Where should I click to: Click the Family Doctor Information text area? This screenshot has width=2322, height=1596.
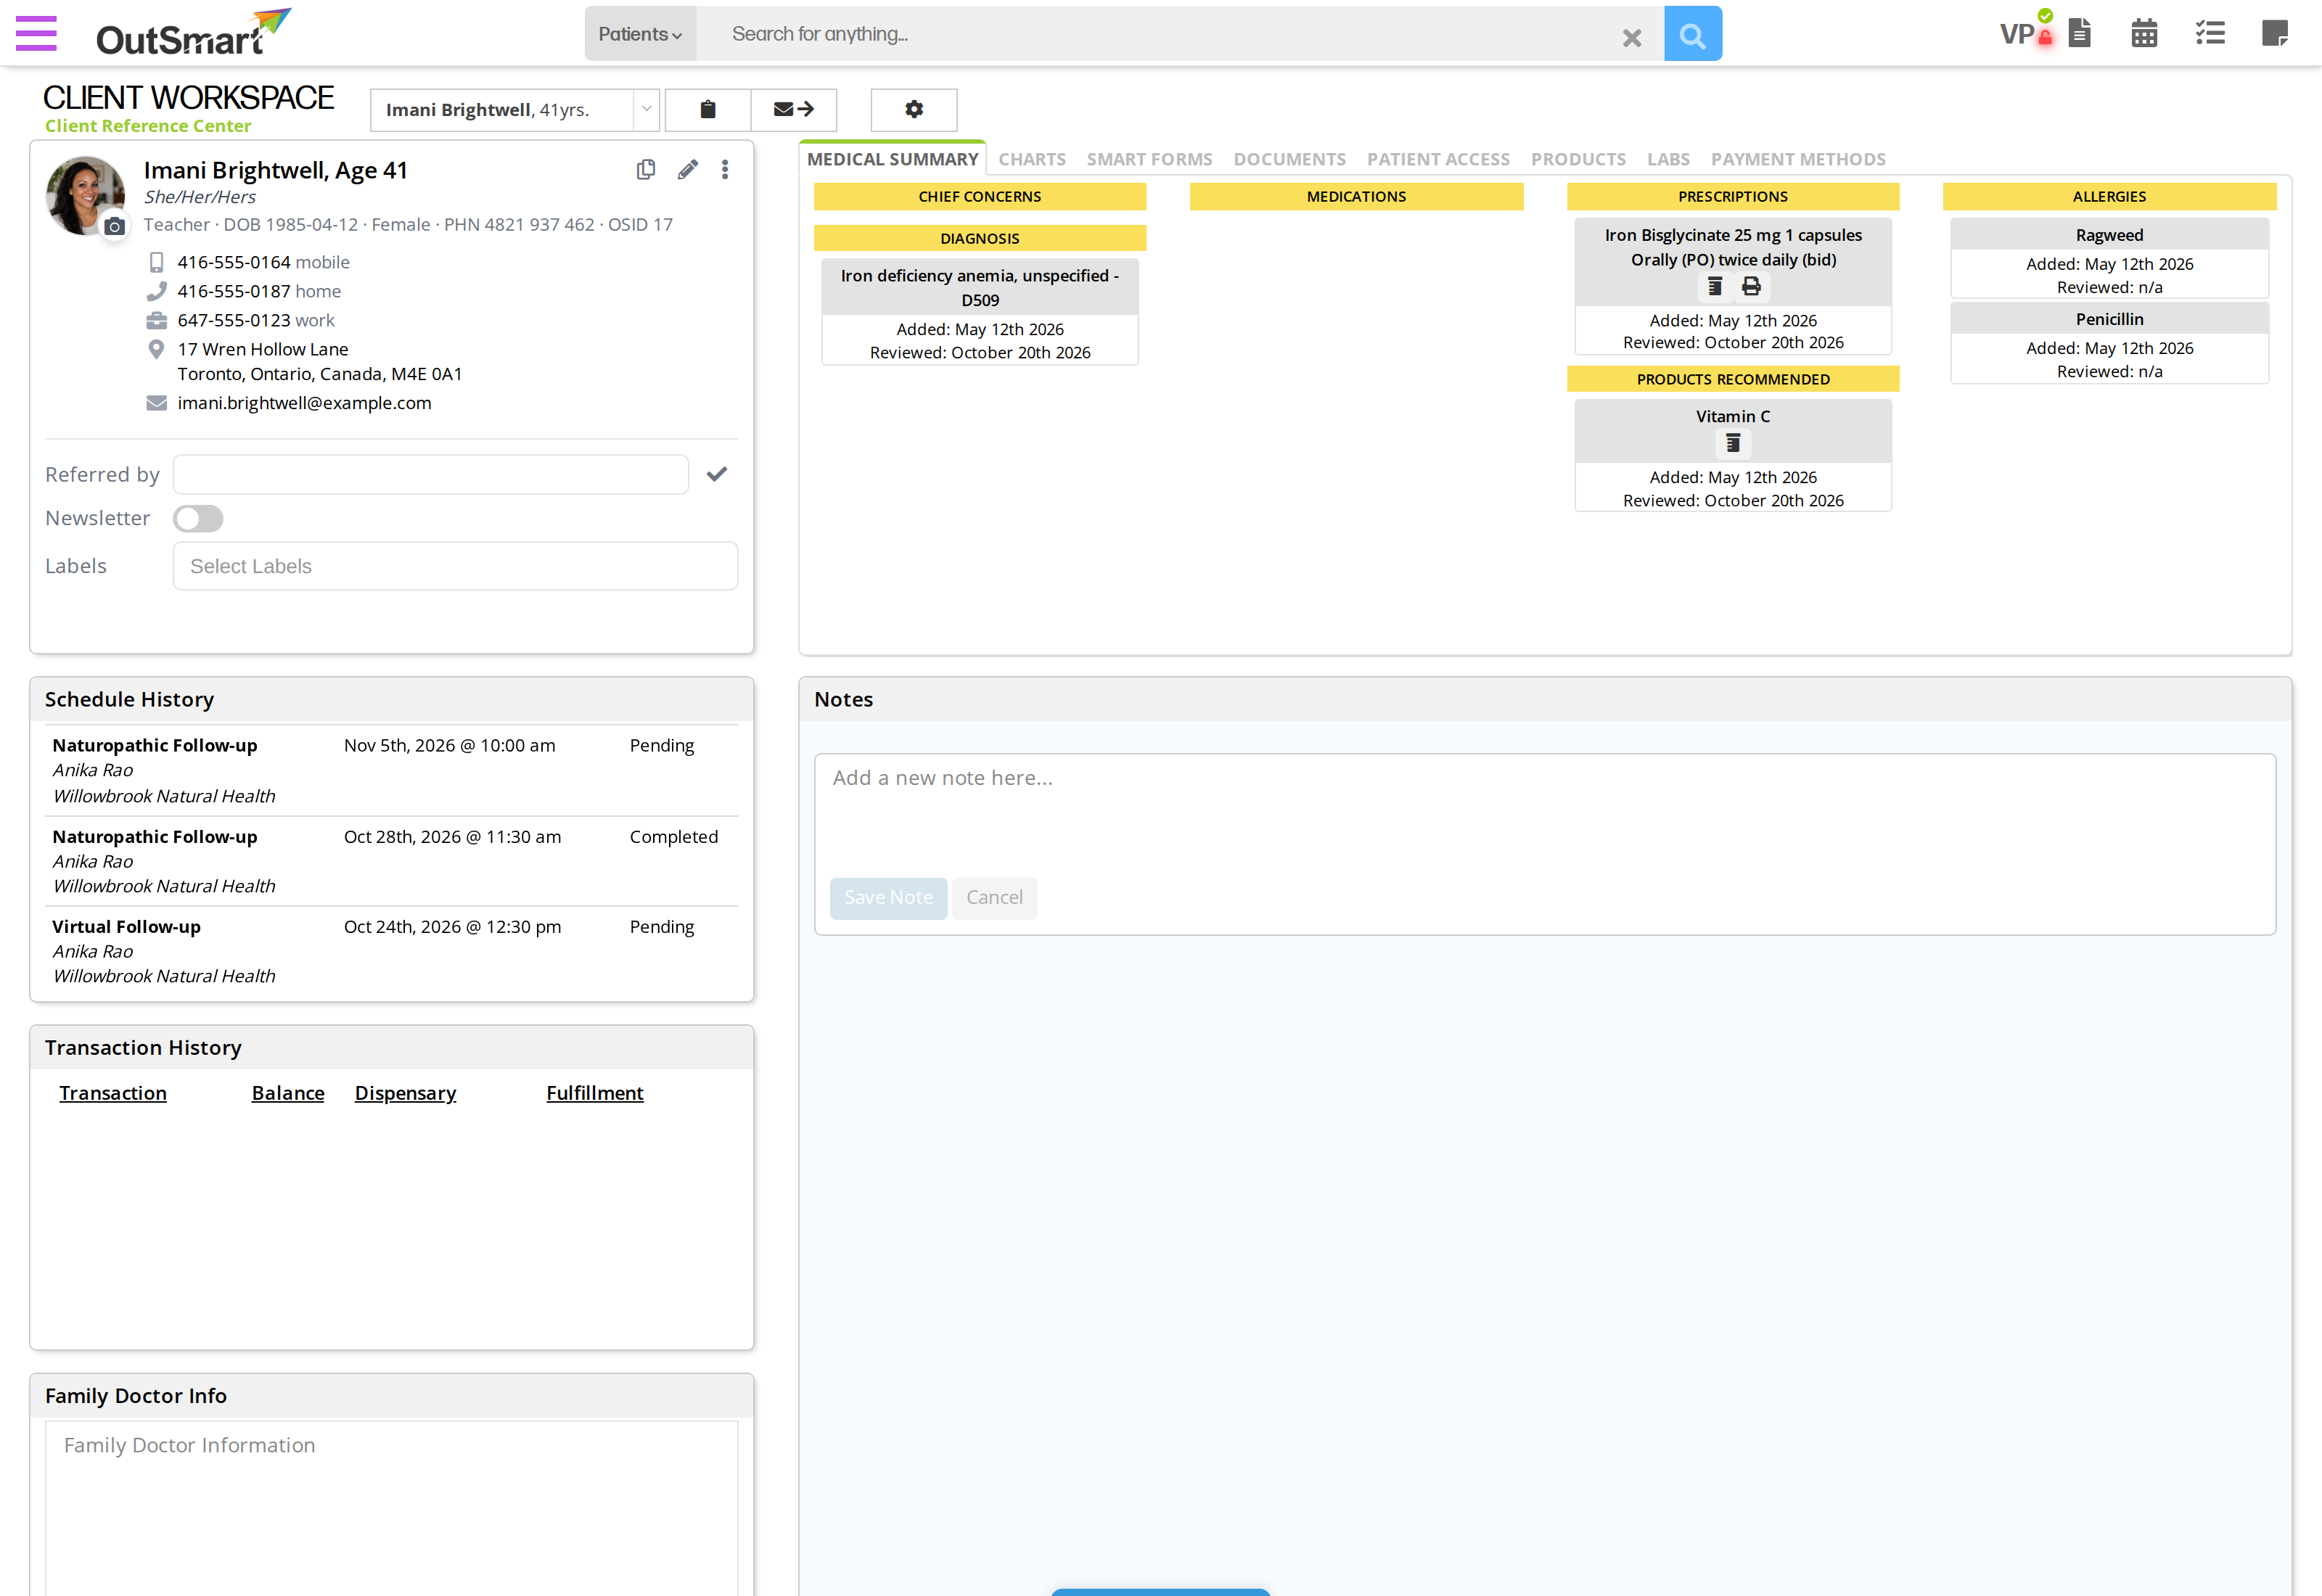click(x=392, y=1508)
